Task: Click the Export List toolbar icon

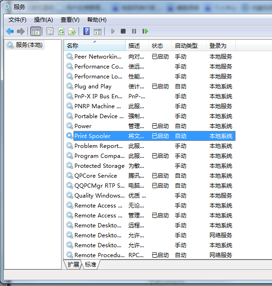Action: [x=72, y=31]
